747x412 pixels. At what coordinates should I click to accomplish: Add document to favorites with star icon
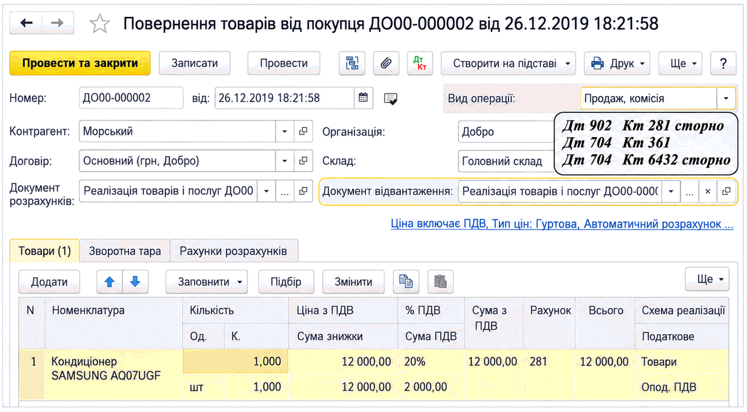100,23
